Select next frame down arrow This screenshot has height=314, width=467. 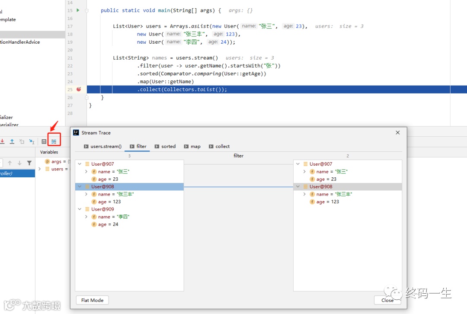(19, 163)
